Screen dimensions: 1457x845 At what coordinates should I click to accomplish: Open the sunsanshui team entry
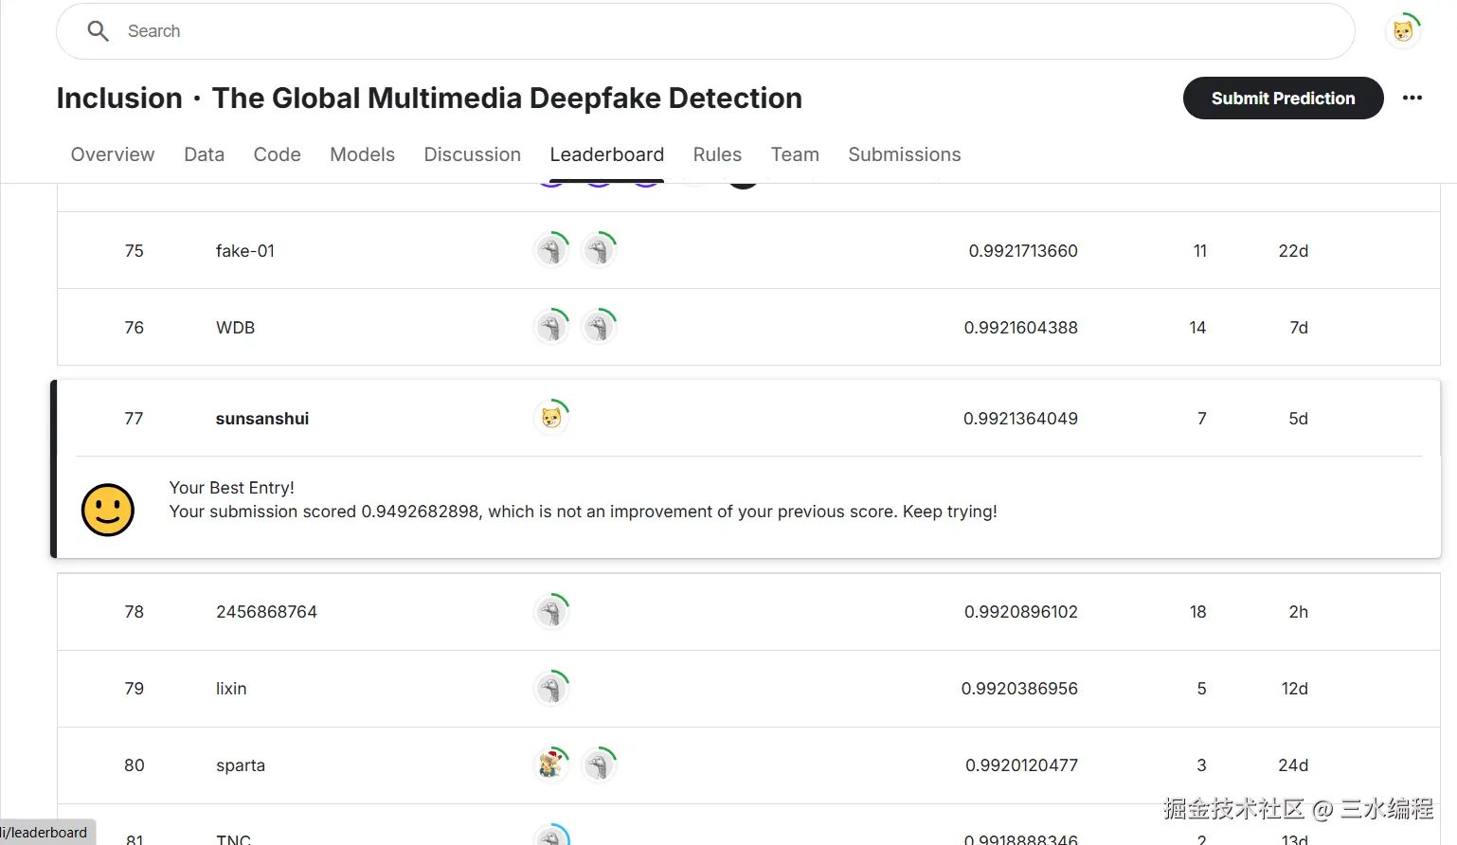click(x=262, y=419)
